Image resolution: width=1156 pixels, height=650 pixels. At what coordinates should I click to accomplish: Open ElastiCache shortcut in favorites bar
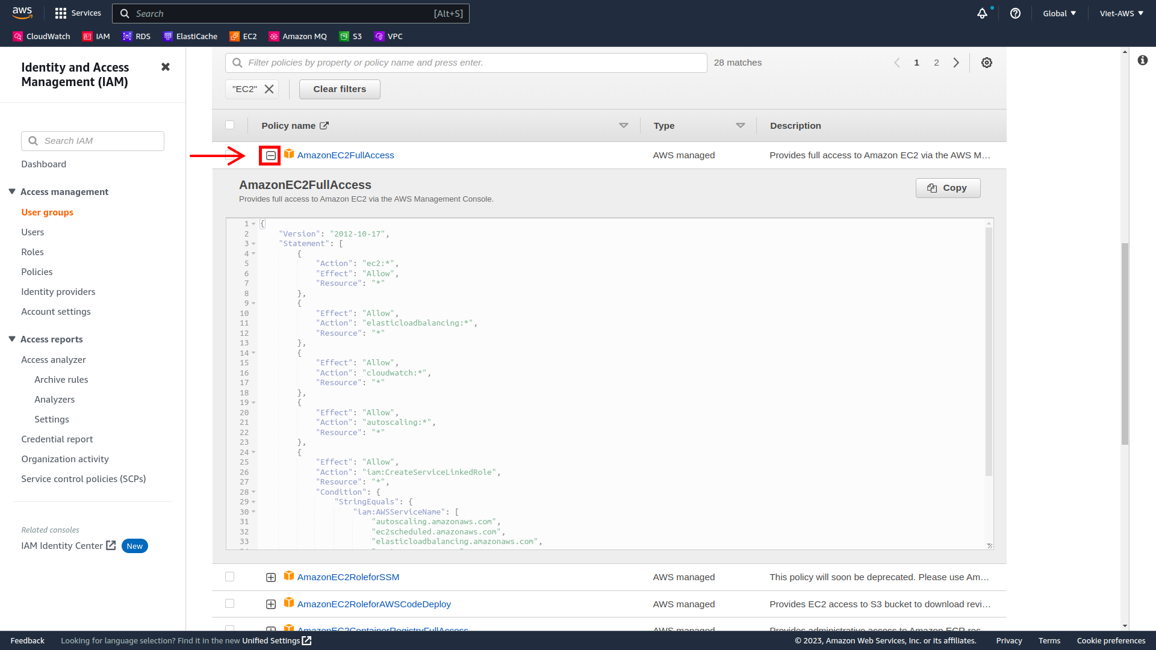(190, 36)
